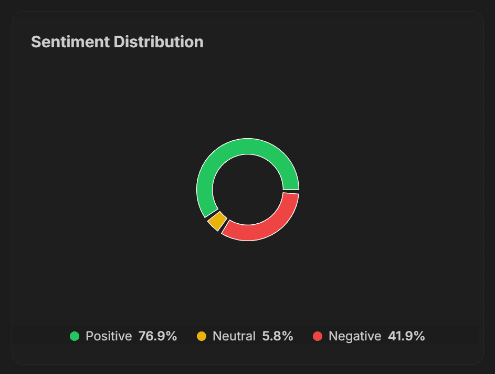Click the 5.8% Neutral value
The width and height of the screenshot is (495, 374).
coord(277,336)
